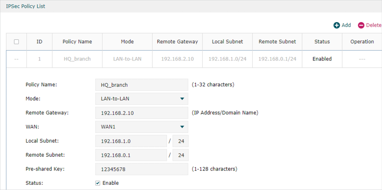Select the HQ_branch policy row
Screen dimensions: 382x190
click(194, 59)
